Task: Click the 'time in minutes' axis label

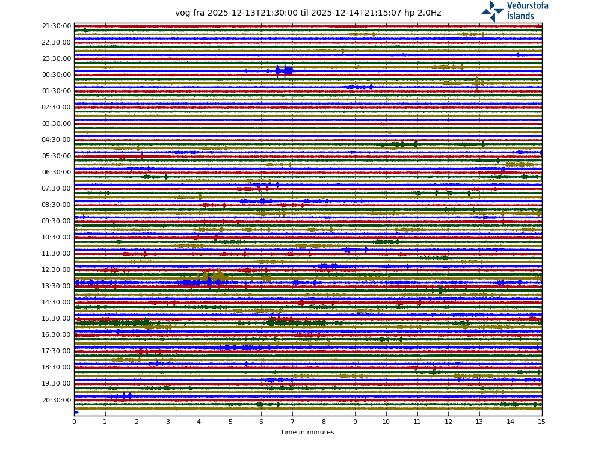Action: pyautogui.click(x=307, y=432)
